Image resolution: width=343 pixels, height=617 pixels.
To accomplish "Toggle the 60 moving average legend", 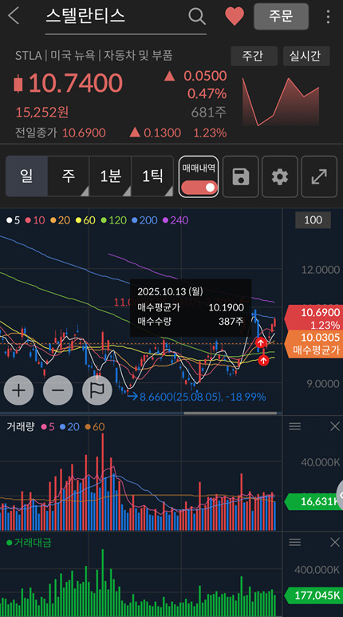I will coord(86,220).
